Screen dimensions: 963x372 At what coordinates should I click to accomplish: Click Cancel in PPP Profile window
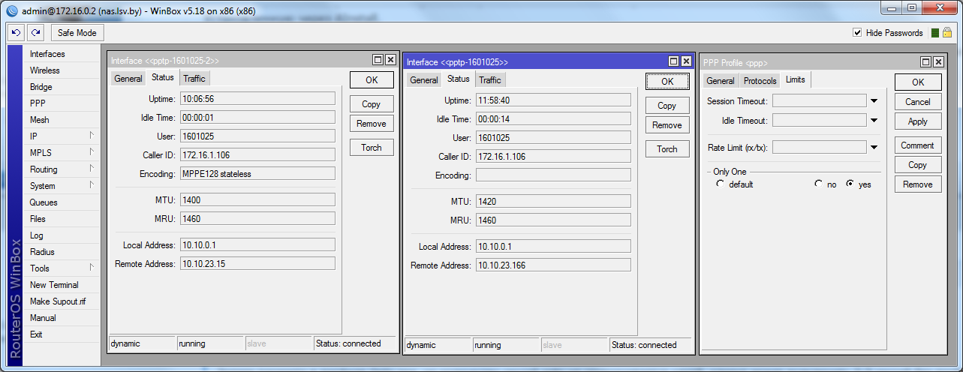[x=918, y=102]
